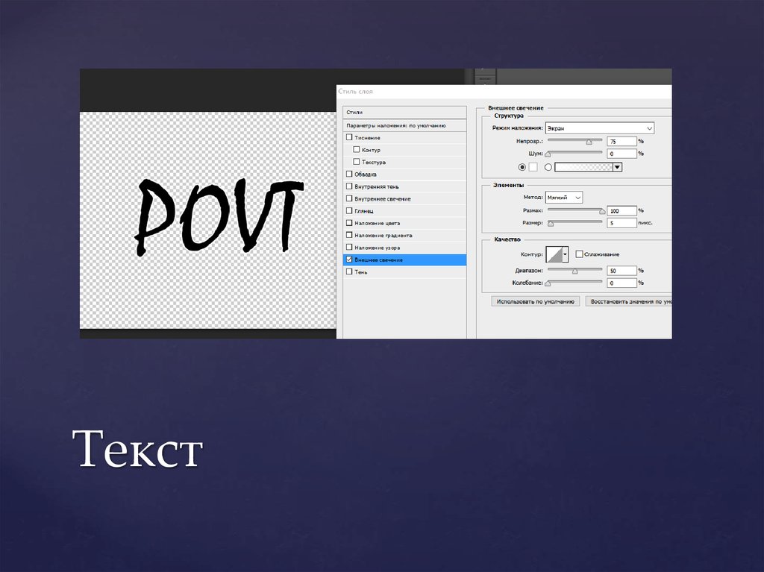Screen dimensions: 764x572
Task: Select the solid color radio button
Action: [x=522, y=167]
